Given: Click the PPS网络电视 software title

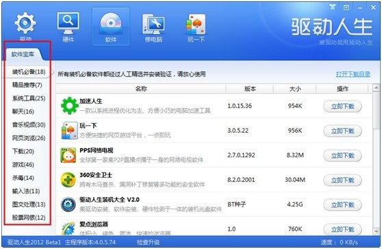Looking at the screenshot, I should [x=97, y=150].
